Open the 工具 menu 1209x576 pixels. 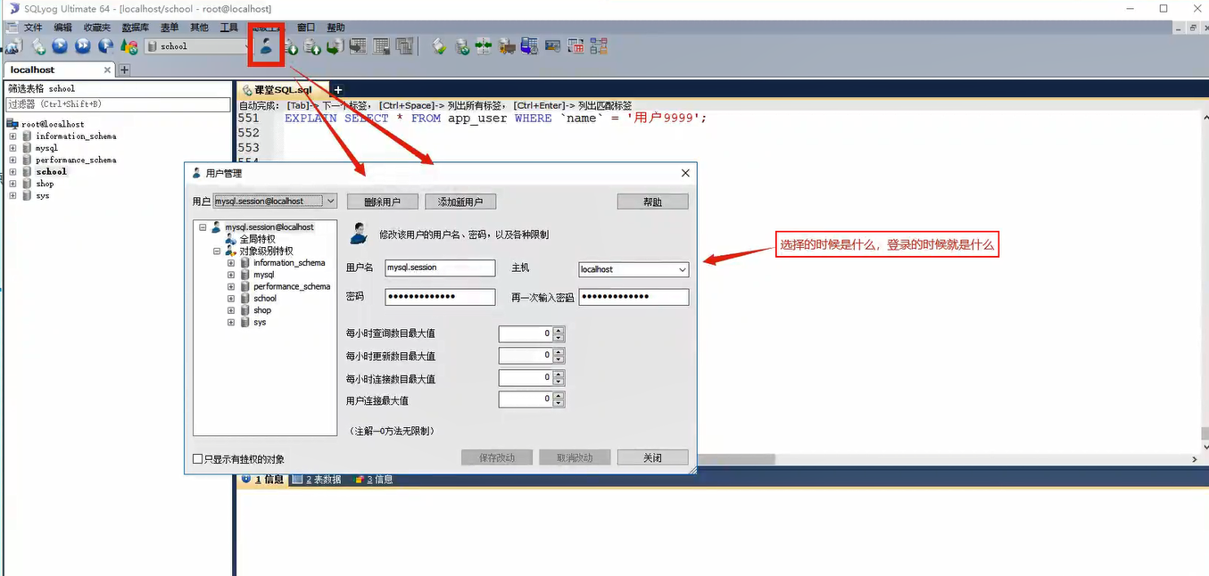[x=228, y=28]
